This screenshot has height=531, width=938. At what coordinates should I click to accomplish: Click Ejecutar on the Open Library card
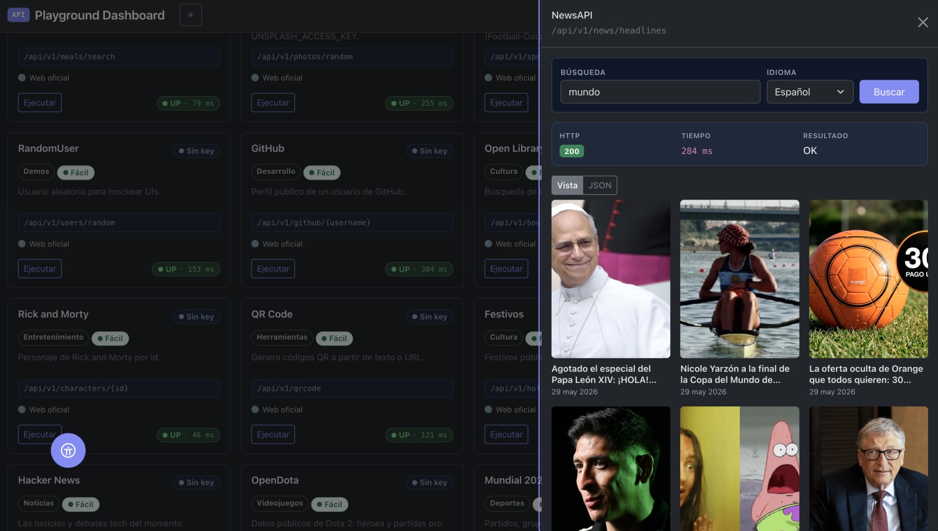pyautogui.click(x=507, y=269)
